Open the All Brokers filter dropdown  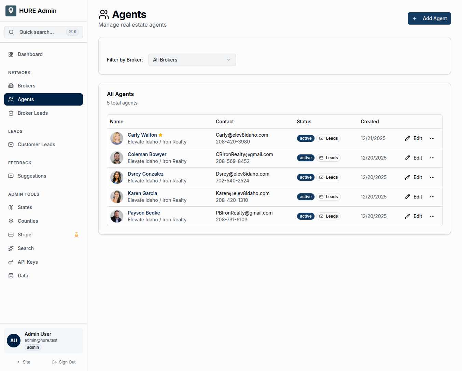coord(192,60)
